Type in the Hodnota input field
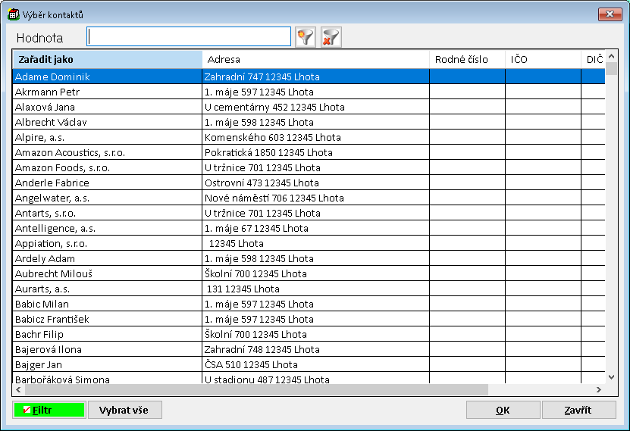This screenshot has width=630, height=431. tap(189, 37)
